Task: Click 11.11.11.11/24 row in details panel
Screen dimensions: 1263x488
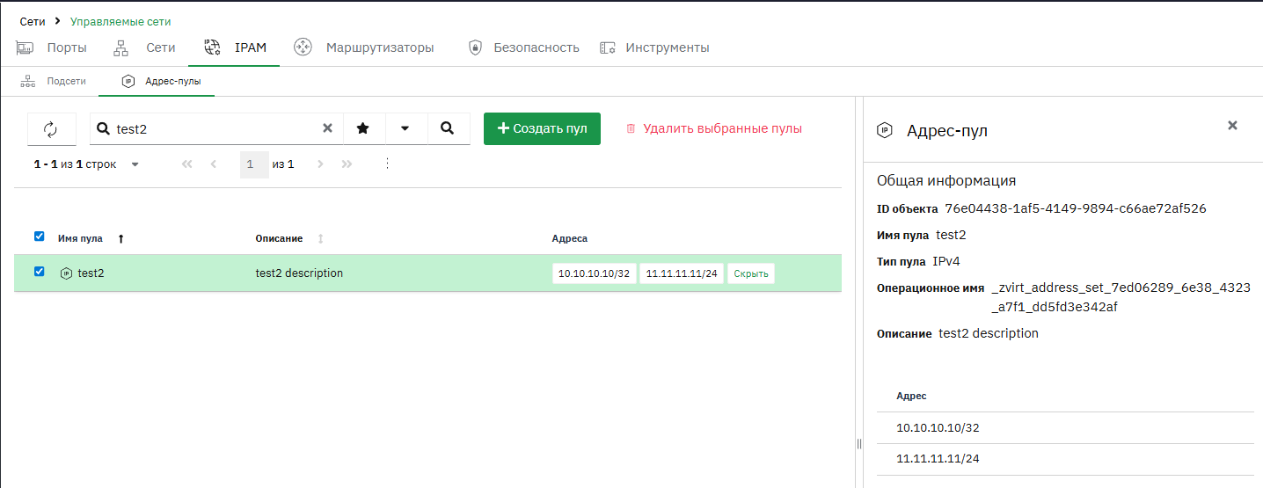Action: (1065, 459)
